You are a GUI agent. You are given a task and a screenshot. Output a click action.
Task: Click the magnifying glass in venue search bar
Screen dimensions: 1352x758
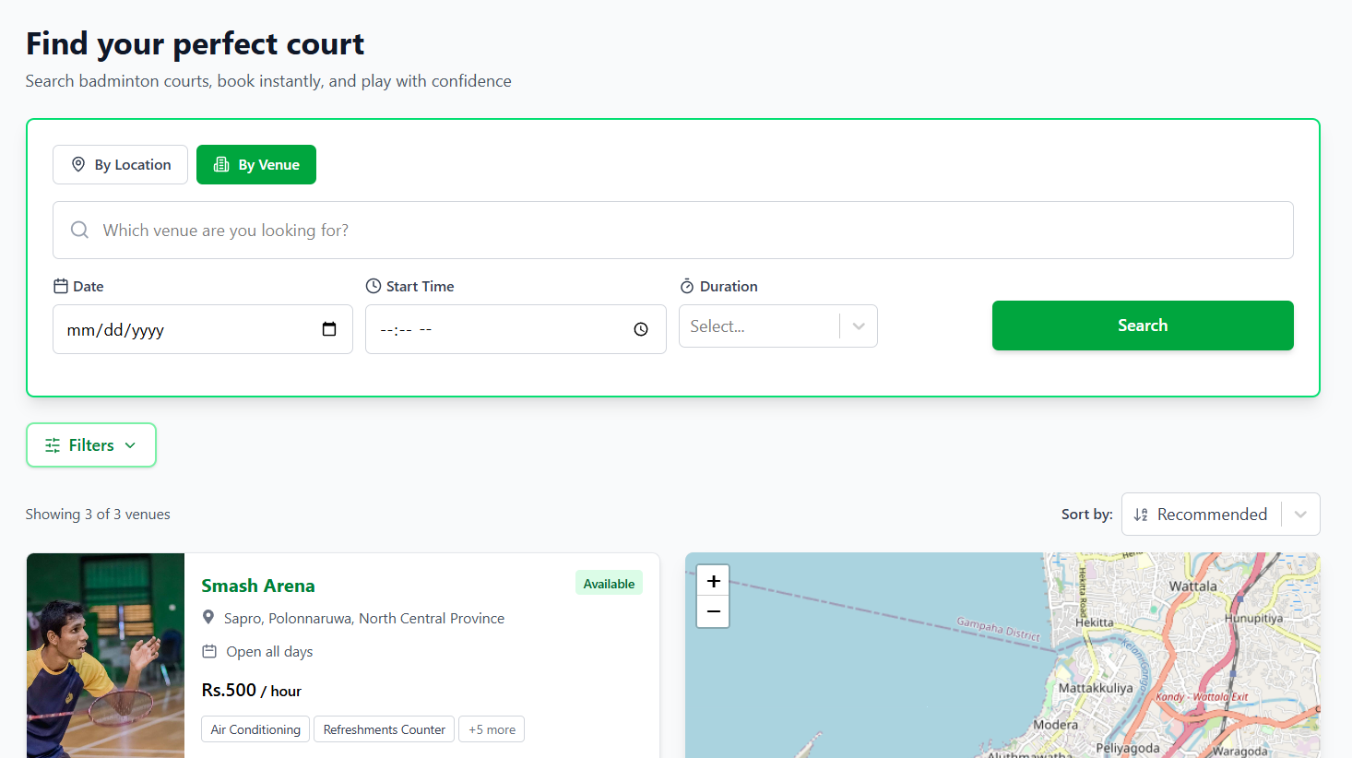(x=79, y=230)
